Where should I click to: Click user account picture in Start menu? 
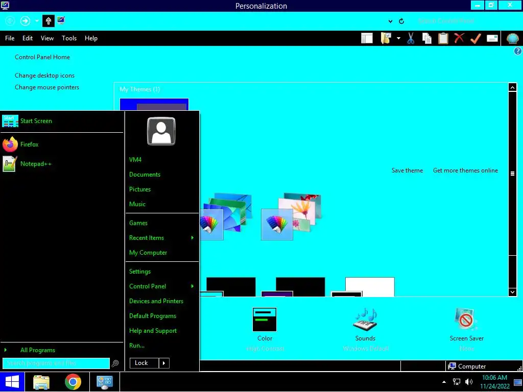pyautogui.click(x=161, y=131)
